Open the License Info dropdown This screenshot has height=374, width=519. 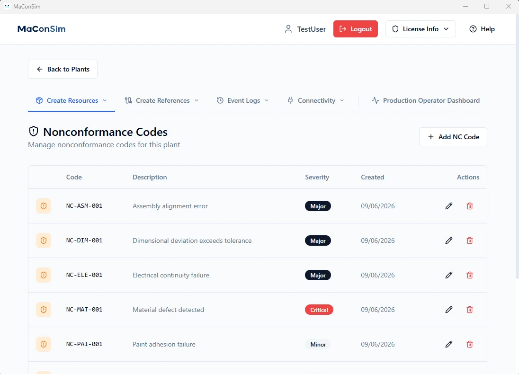coord(421,29)
